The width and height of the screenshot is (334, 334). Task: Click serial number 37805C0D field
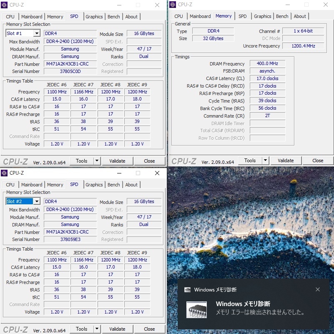[70, 71]
